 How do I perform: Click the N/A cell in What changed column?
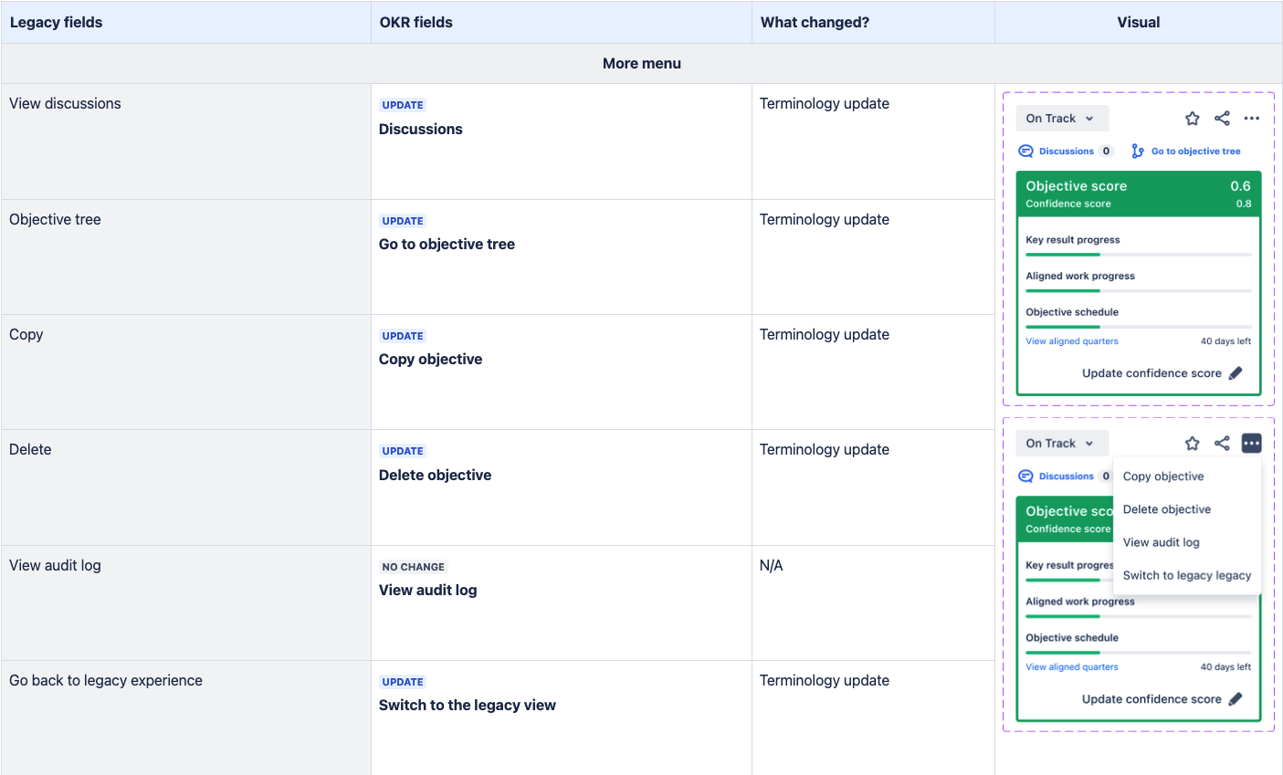(x=873, y=602)
